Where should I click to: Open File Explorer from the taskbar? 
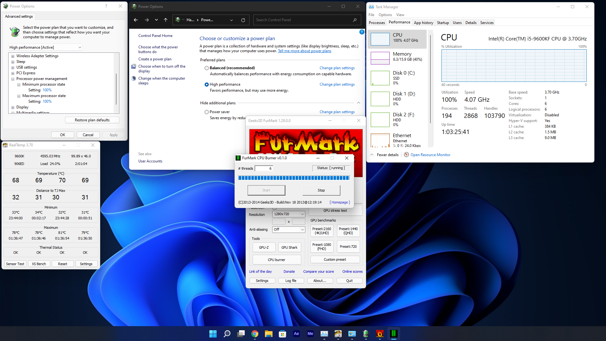point(269,333)
